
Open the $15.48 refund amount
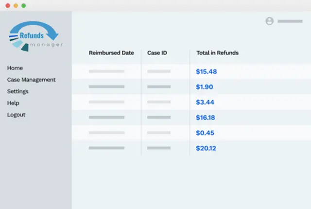click(206, 71)
